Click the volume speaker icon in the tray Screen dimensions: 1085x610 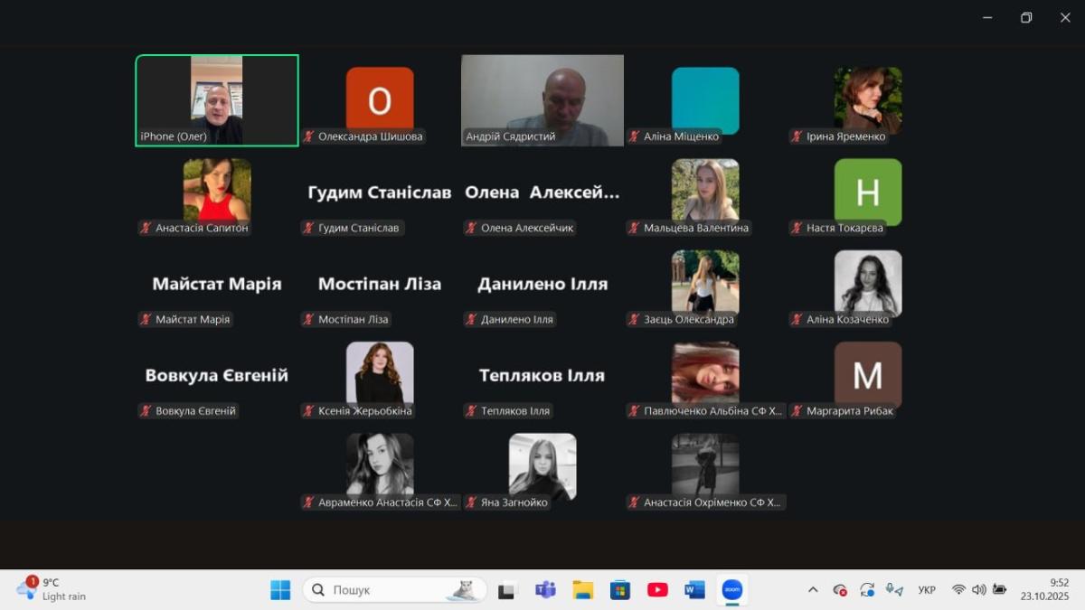(x=978, y=590)
